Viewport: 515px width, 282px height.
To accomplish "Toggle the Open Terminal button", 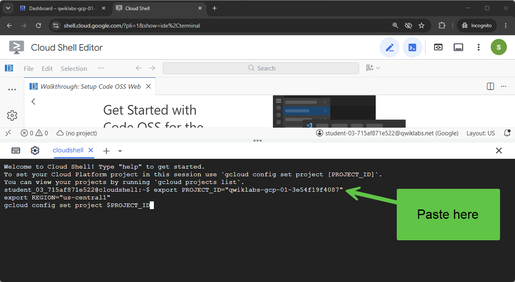I will [x=412, y=47].
